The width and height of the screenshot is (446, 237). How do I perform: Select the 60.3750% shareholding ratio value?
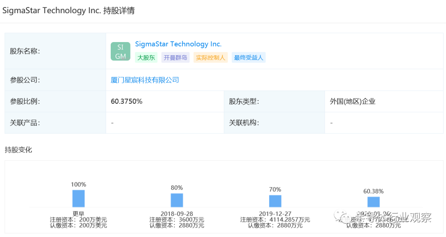127,101
